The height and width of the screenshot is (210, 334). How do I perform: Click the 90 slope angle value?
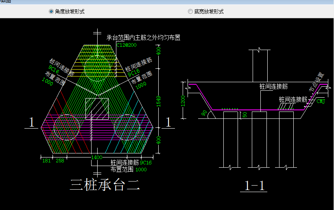[x=204, y=113]
